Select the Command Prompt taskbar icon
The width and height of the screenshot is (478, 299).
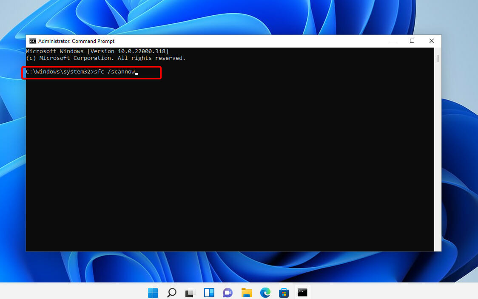point(302,292)
